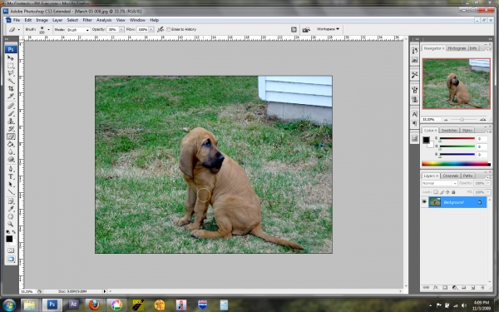Switch to the Histogram tab
Image resolution: width=499 pixels, height=312 pixels.
pyautogui.click(x=457, y=48)
